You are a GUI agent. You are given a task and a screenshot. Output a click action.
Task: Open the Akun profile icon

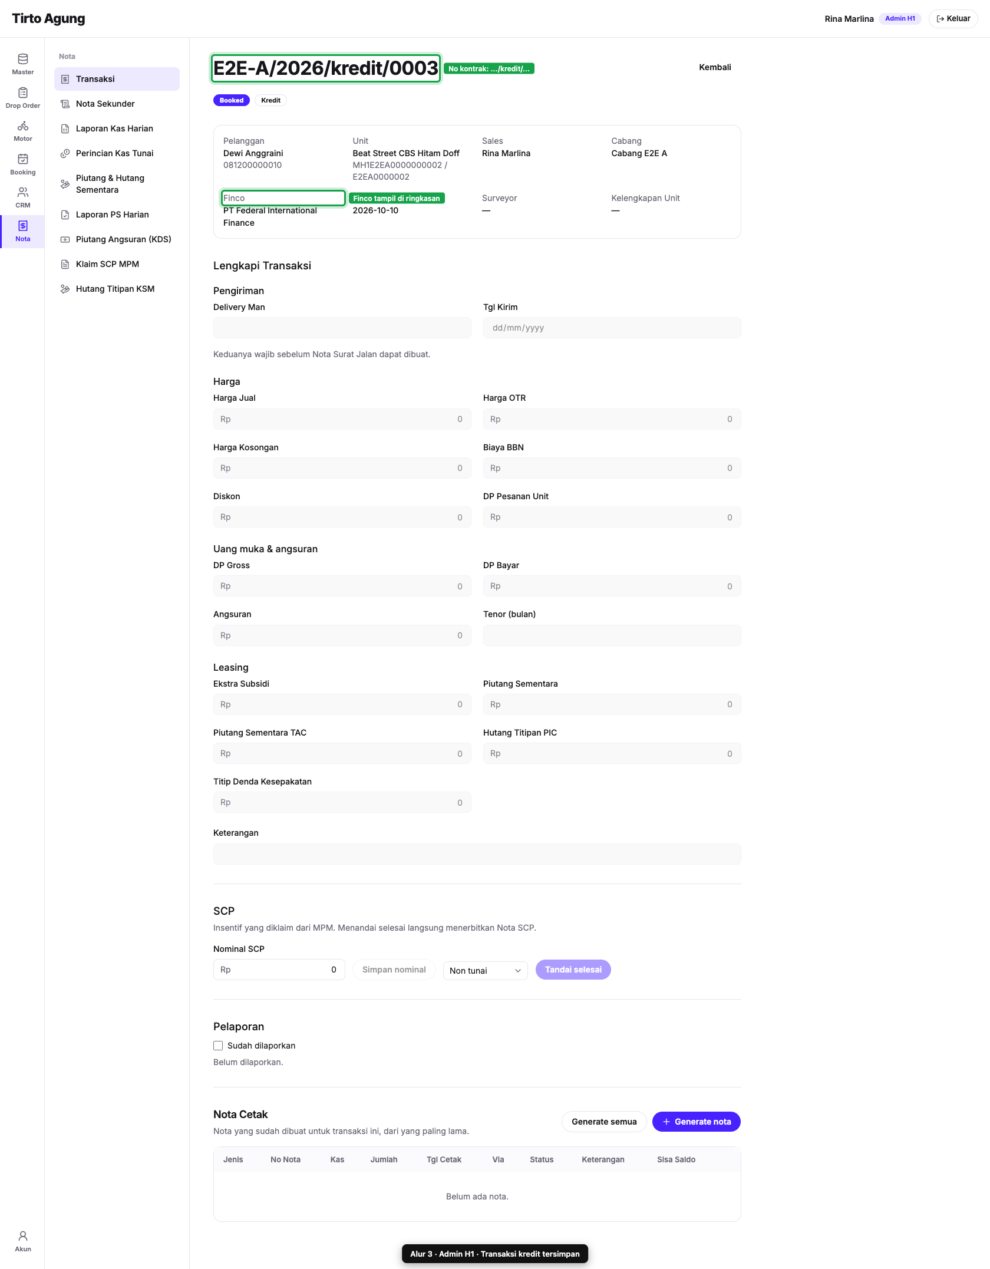coord(23,1236)
